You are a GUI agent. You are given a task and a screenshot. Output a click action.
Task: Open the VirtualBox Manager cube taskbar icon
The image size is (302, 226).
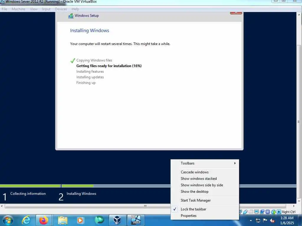click(x=117, y=220)
